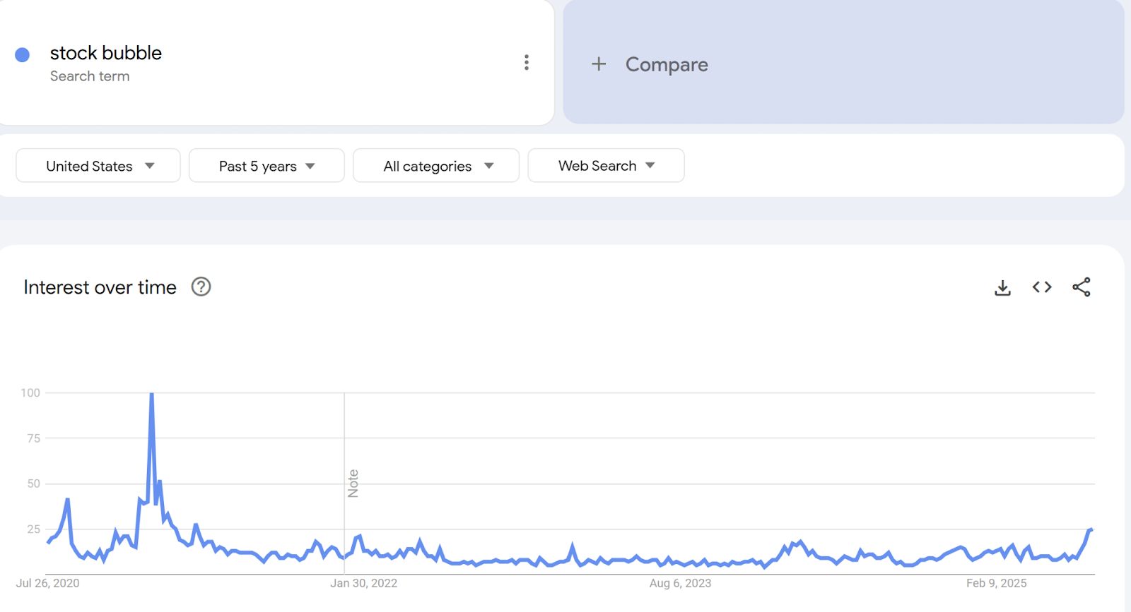Edit the stock bubble search term
The height and width of the screenshot is (612, 1131).
click(106, 53)
